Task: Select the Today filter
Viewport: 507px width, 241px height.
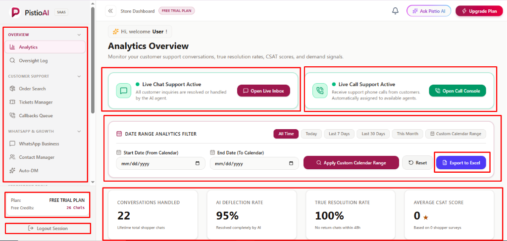Action: (x=311, y=134)
